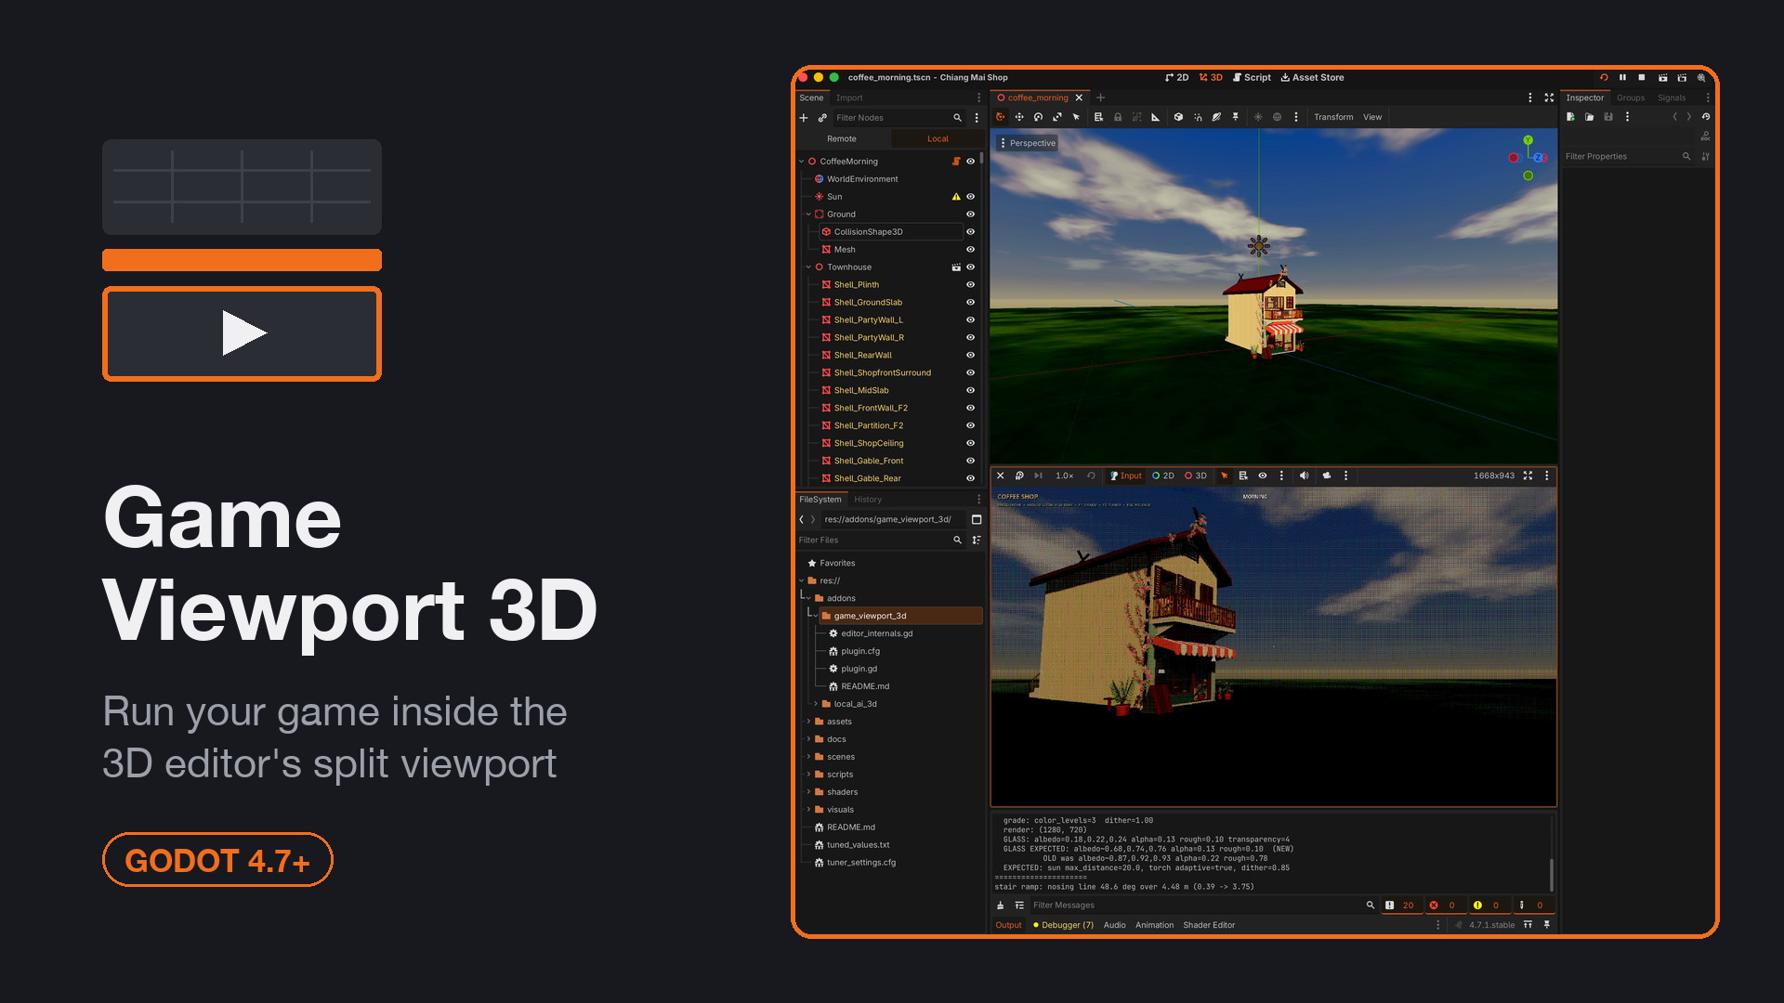Click the viewport axis orientation gizmo
The image size is (1784, 1003).
[x=1528, y=158]
